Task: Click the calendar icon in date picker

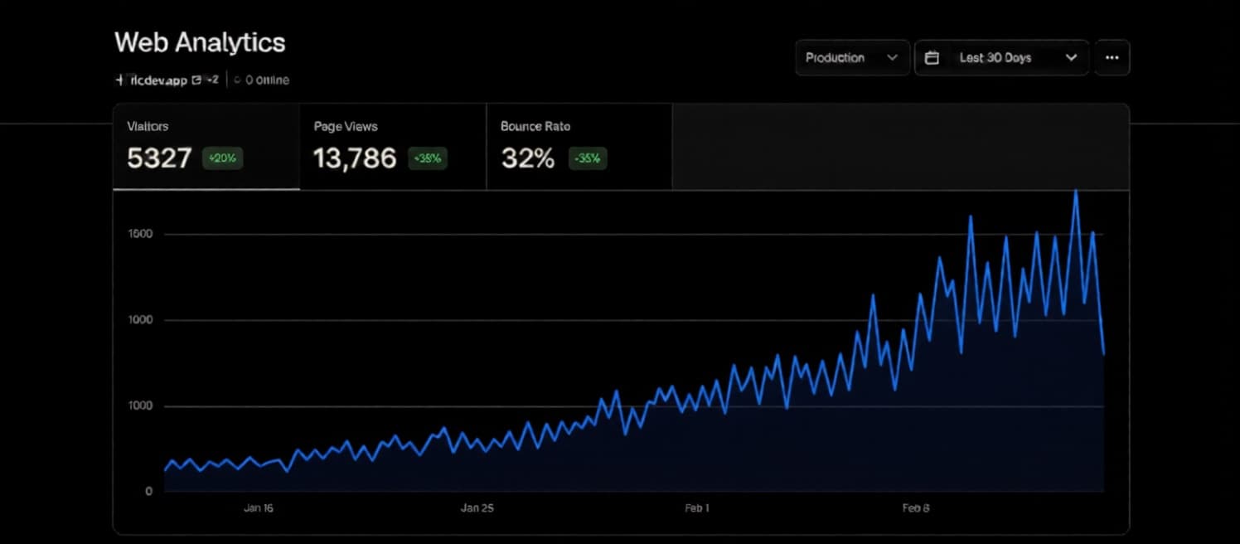Action: point(932,58)
